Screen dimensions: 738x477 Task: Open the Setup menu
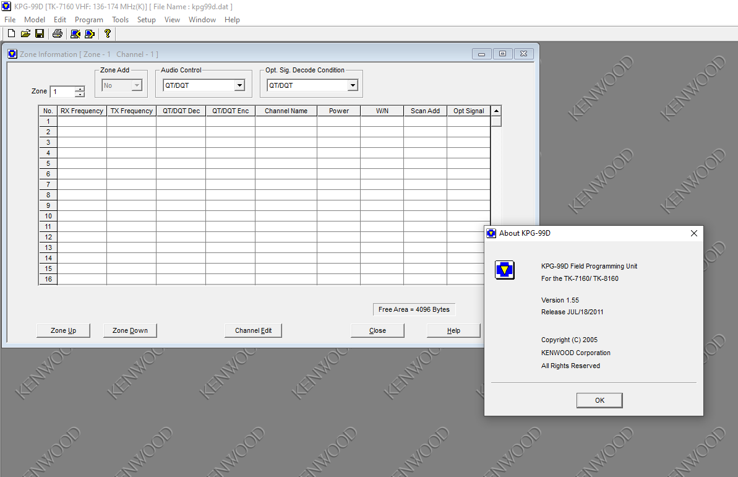(146, 20)
